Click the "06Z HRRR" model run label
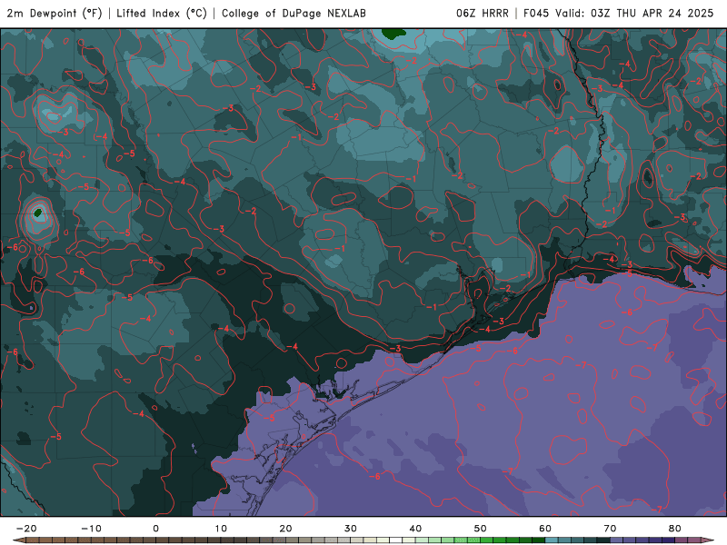The width and height of the screenshot is (727, 545). pyautogui.click(x=483, y=14)
